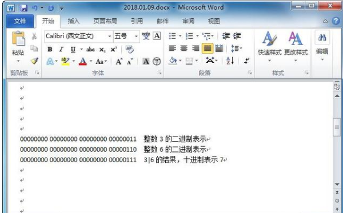The height and width of the screenshot is (213, 343).
Task: Center the paragraph text
Action: pos(184,49)
